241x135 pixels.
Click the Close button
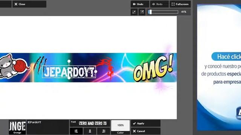click(x=29, y=4)
